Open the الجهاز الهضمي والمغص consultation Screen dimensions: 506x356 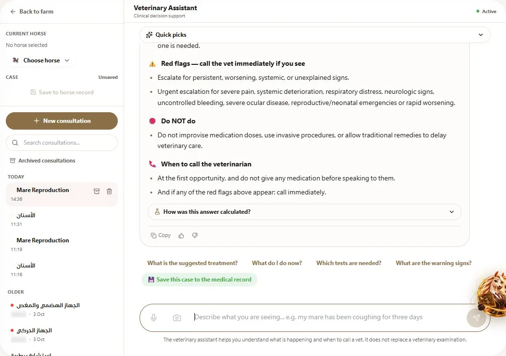click(62, 309)
